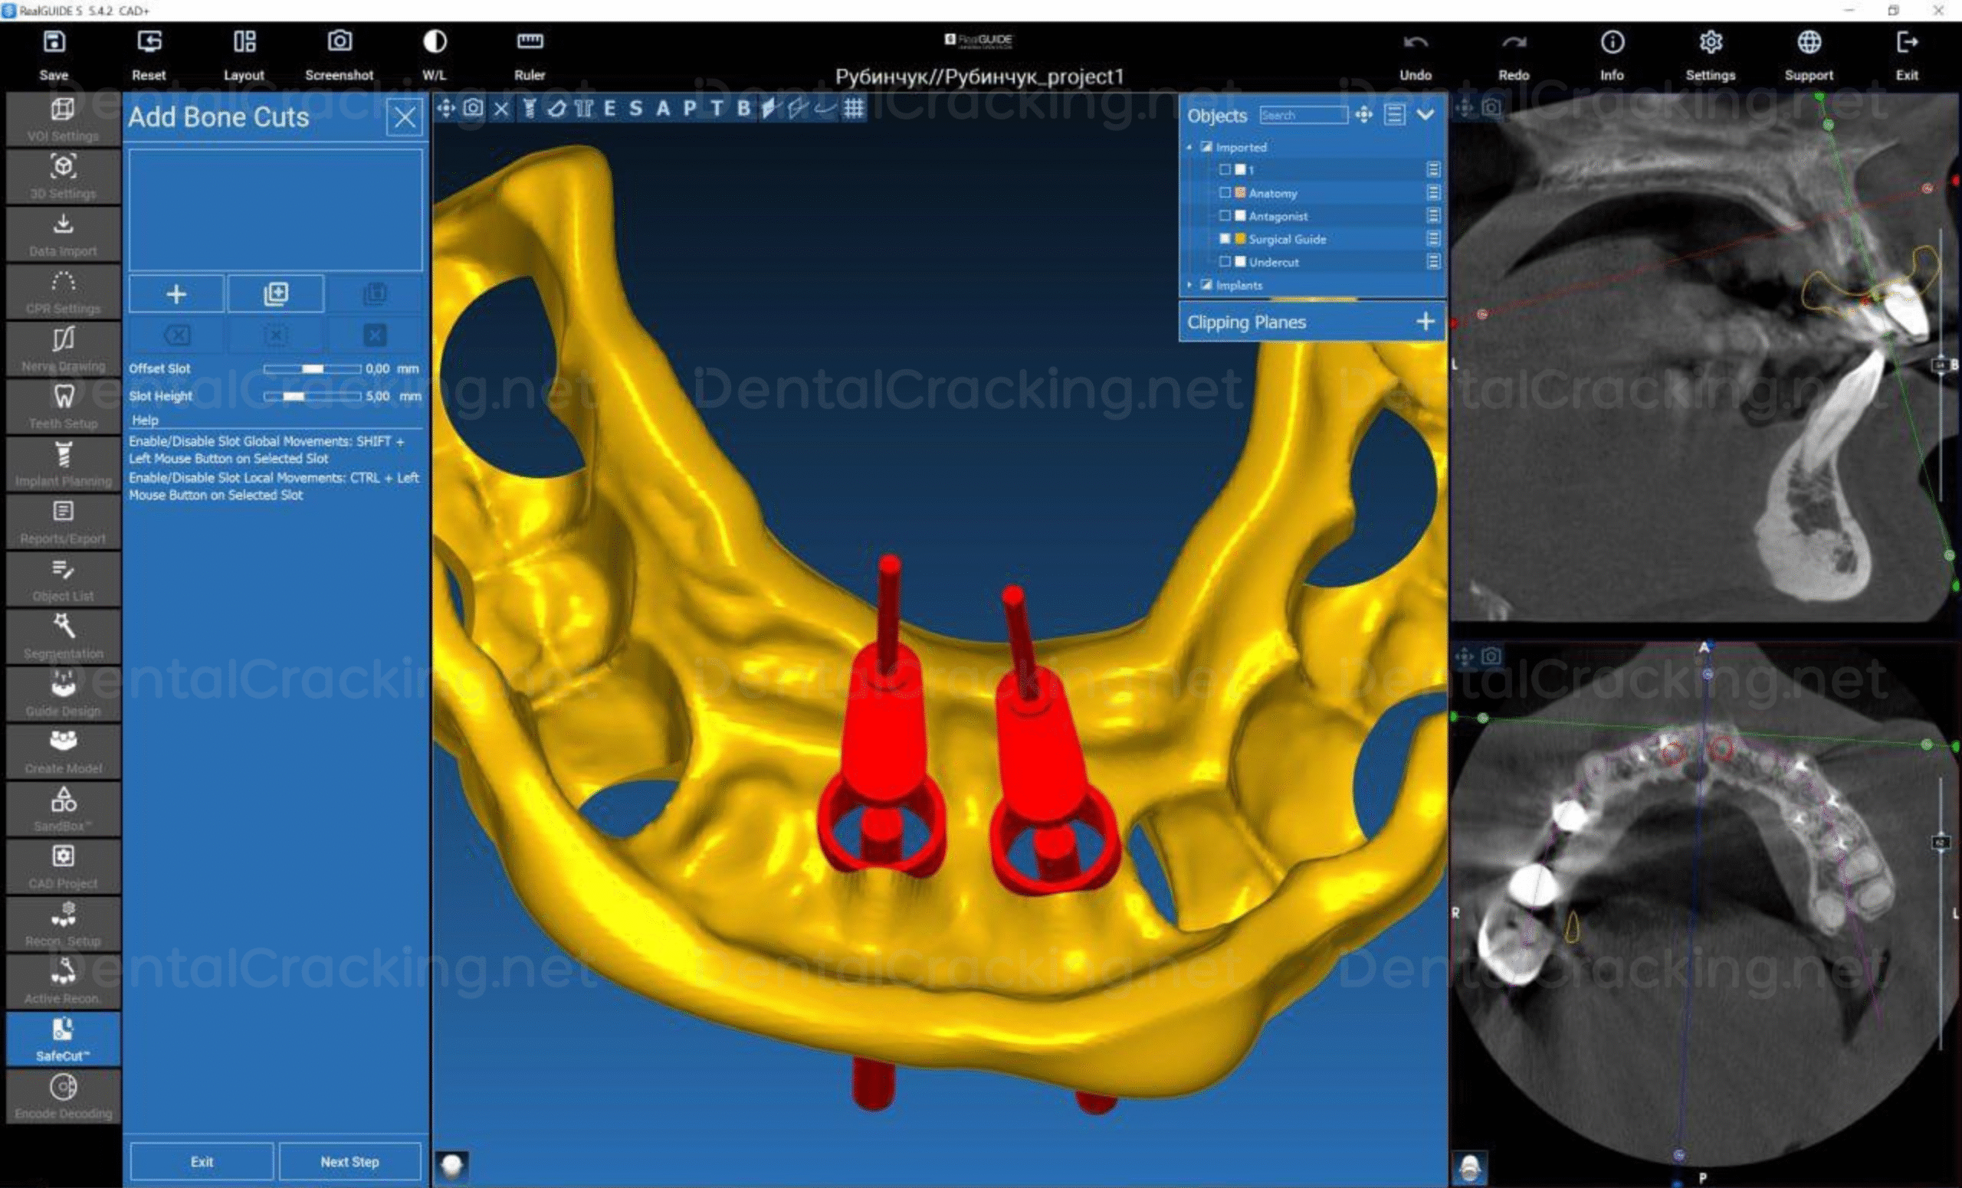Toggle Surgical Guide visibility checkbox
Viewport: 1962px width, 1188px height.
1225,239
